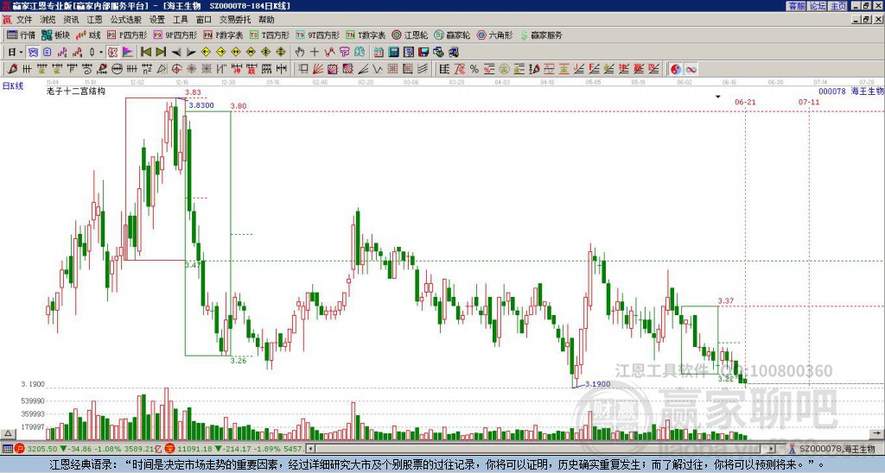Image resolution: width=885 pixels, height=473 pixels.
Task: Jump to last bar icon
Action: [161, 53]
